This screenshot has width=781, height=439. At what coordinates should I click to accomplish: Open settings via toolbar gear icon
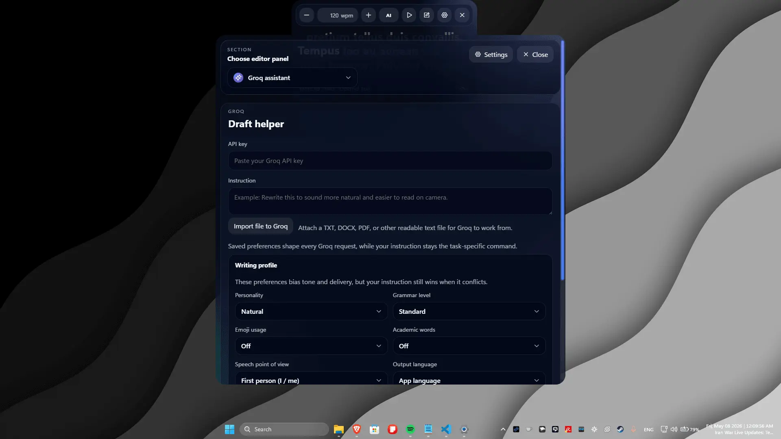(x=445, y=15)
